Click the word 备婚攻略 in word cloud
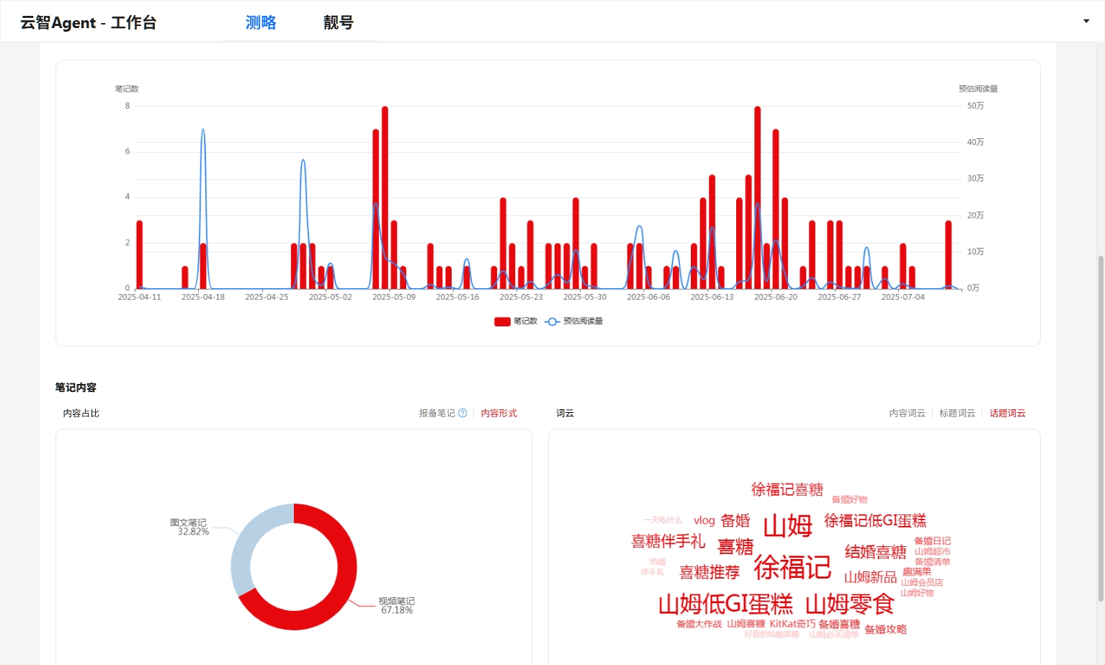1105x665 pixels. pos(885,629)
